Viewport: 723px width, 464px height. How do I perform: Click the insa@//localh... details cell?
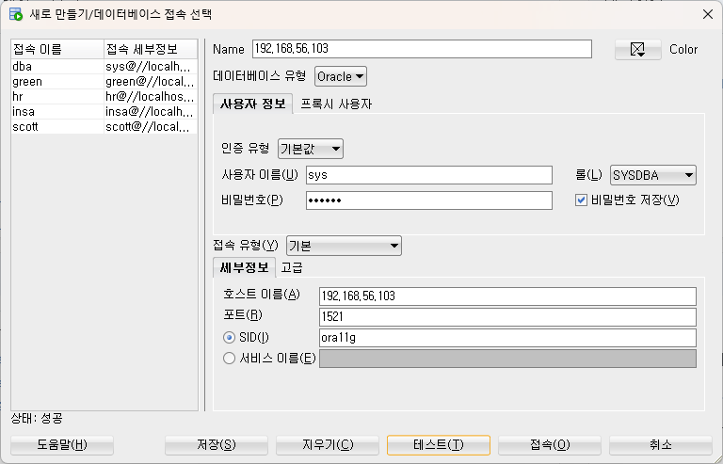pos(151,112)
